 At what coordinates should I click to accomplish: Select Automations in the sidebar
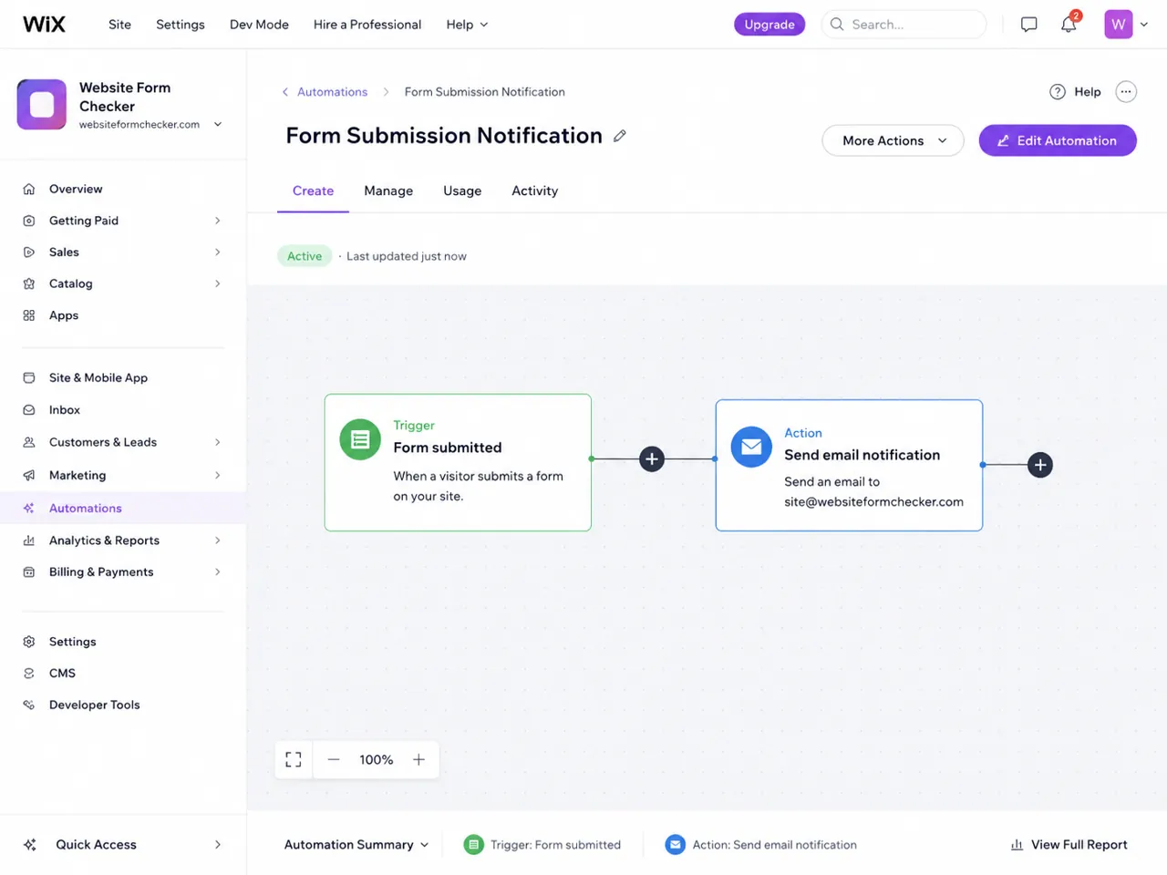(x=123, y=508)
